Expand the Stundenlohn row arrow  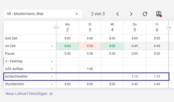pos(52,84)
